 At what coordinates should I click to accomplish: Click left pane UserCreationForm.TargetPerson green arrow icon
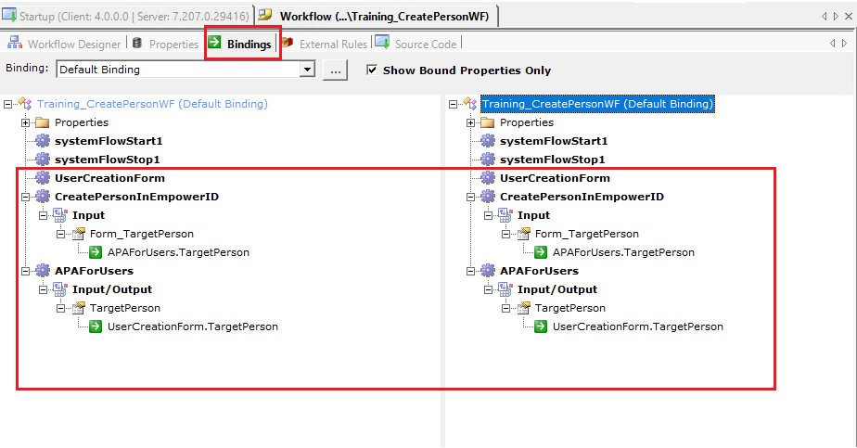tap(96, 326)
